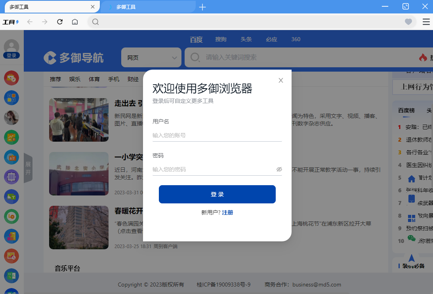Toggle password visibility with the eye icon
433x294 pixels.
point(279,169)
